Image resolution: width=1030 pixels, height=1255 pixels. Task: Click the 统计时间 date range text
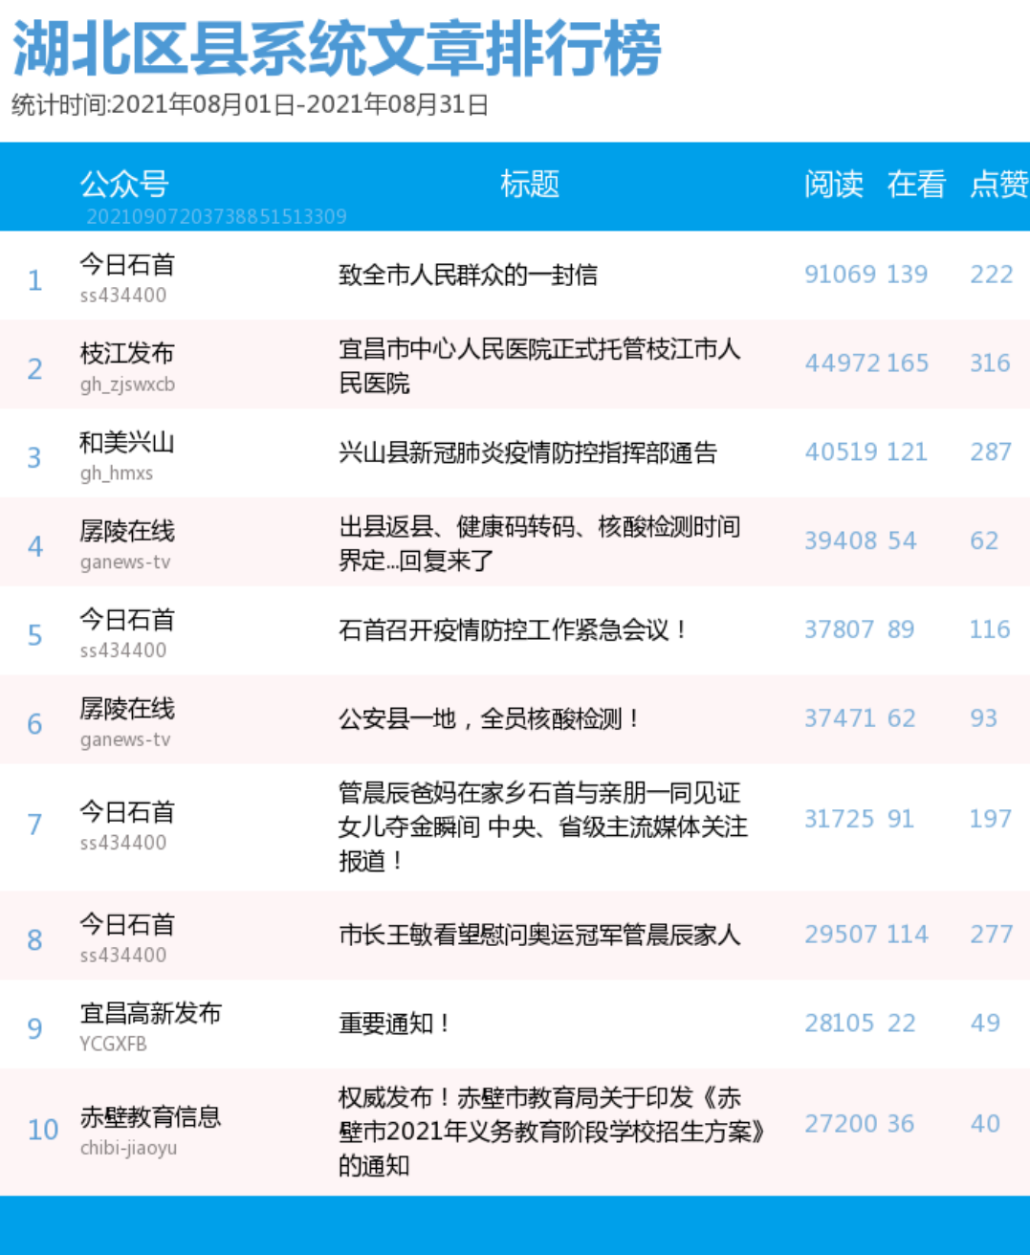pyautogui.click(x=250, y=104)
